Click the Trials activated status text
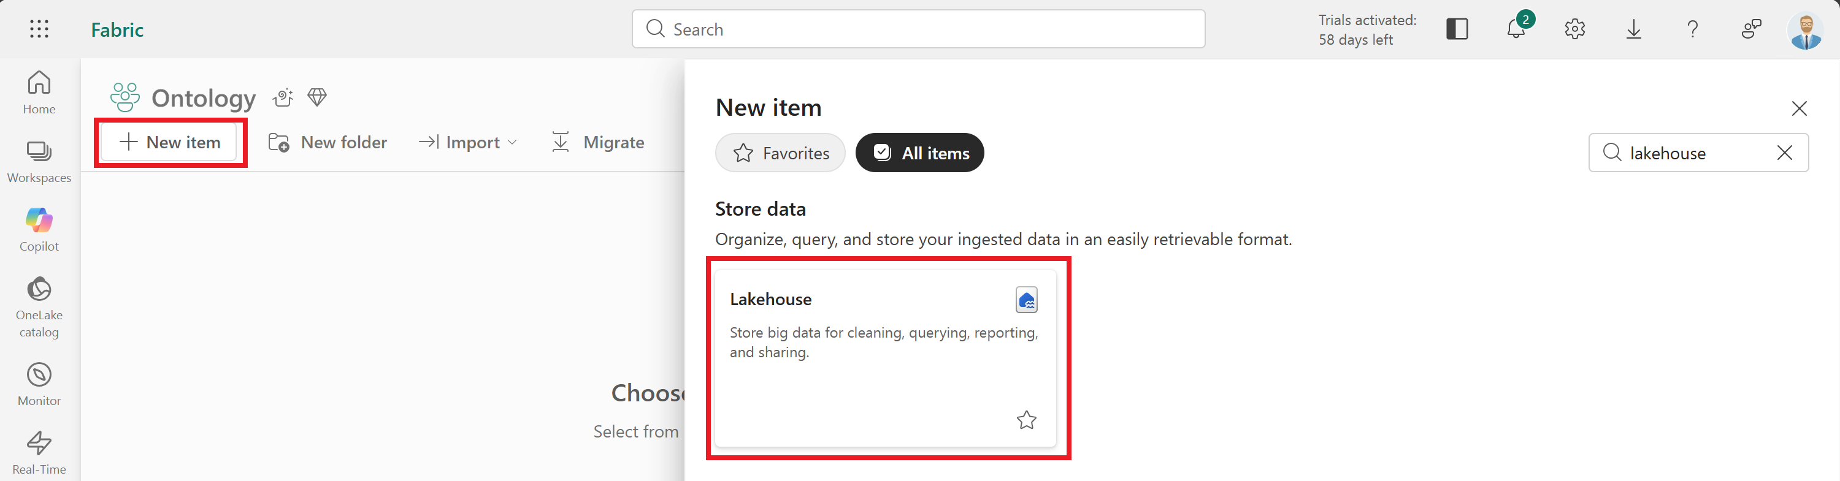This screenshot has width=1840, height=481. pos(1367,30)
